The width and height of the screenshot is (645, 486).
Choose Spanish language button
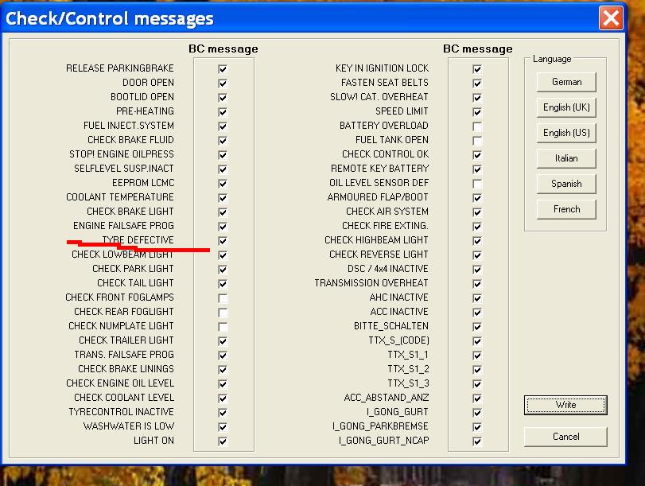pyautogui.click(x=566, y=184)
